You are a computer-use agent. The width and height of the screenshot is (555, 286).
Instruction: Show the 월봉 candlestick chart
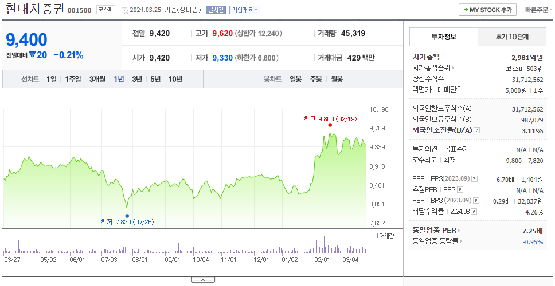pyautogui.click(x=337, y=79)
